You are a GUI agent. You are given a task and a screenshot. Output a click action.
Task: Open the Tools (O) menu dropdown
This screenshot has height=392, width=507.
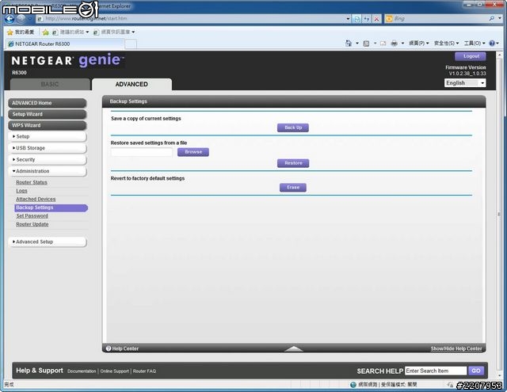[475, 43]
